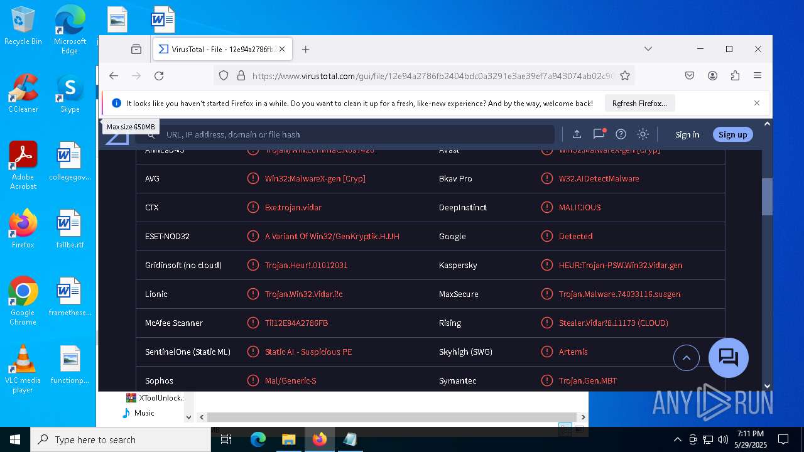Open Firefox recent tabs view icon

(136, 49)
